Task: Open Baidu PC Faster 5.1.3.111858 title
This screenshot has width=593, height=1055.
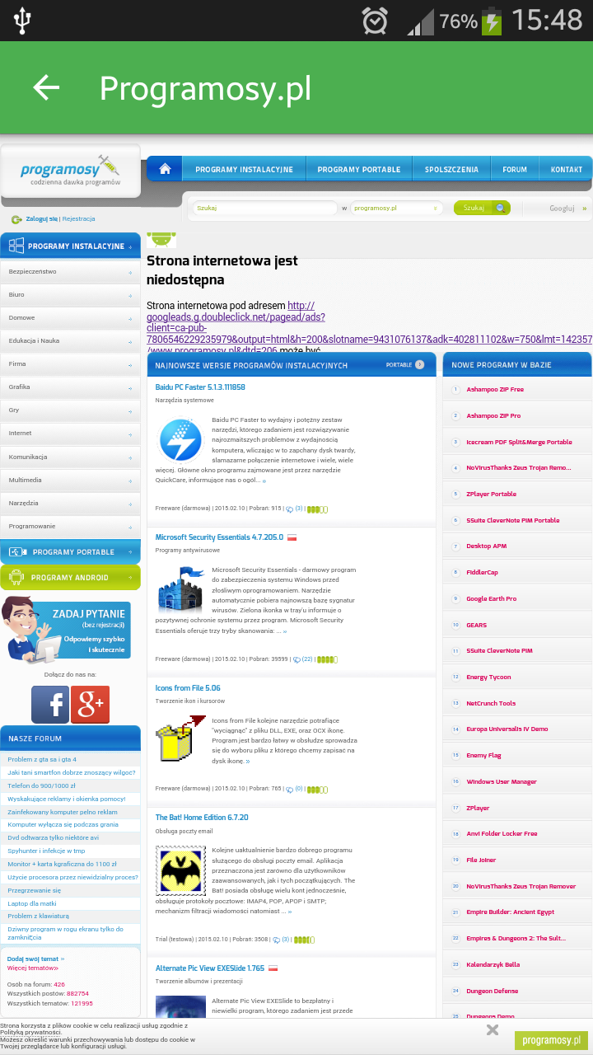Action: coord(200,387)
